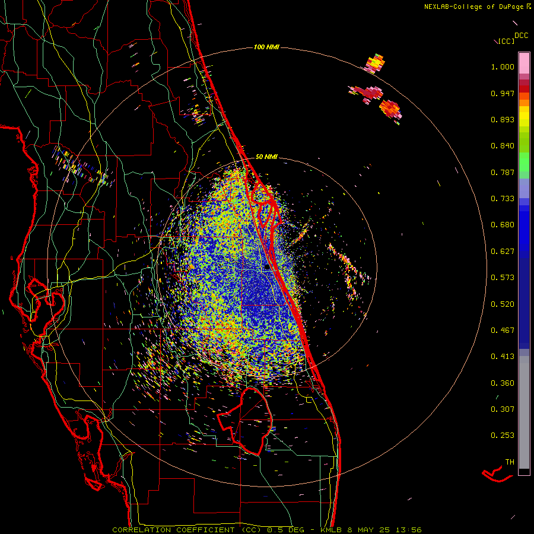Image resolution: width=534 pixels, height=534 pixels.
Task: Click the TH label at the color bar bottom
Action: [510, 462]
